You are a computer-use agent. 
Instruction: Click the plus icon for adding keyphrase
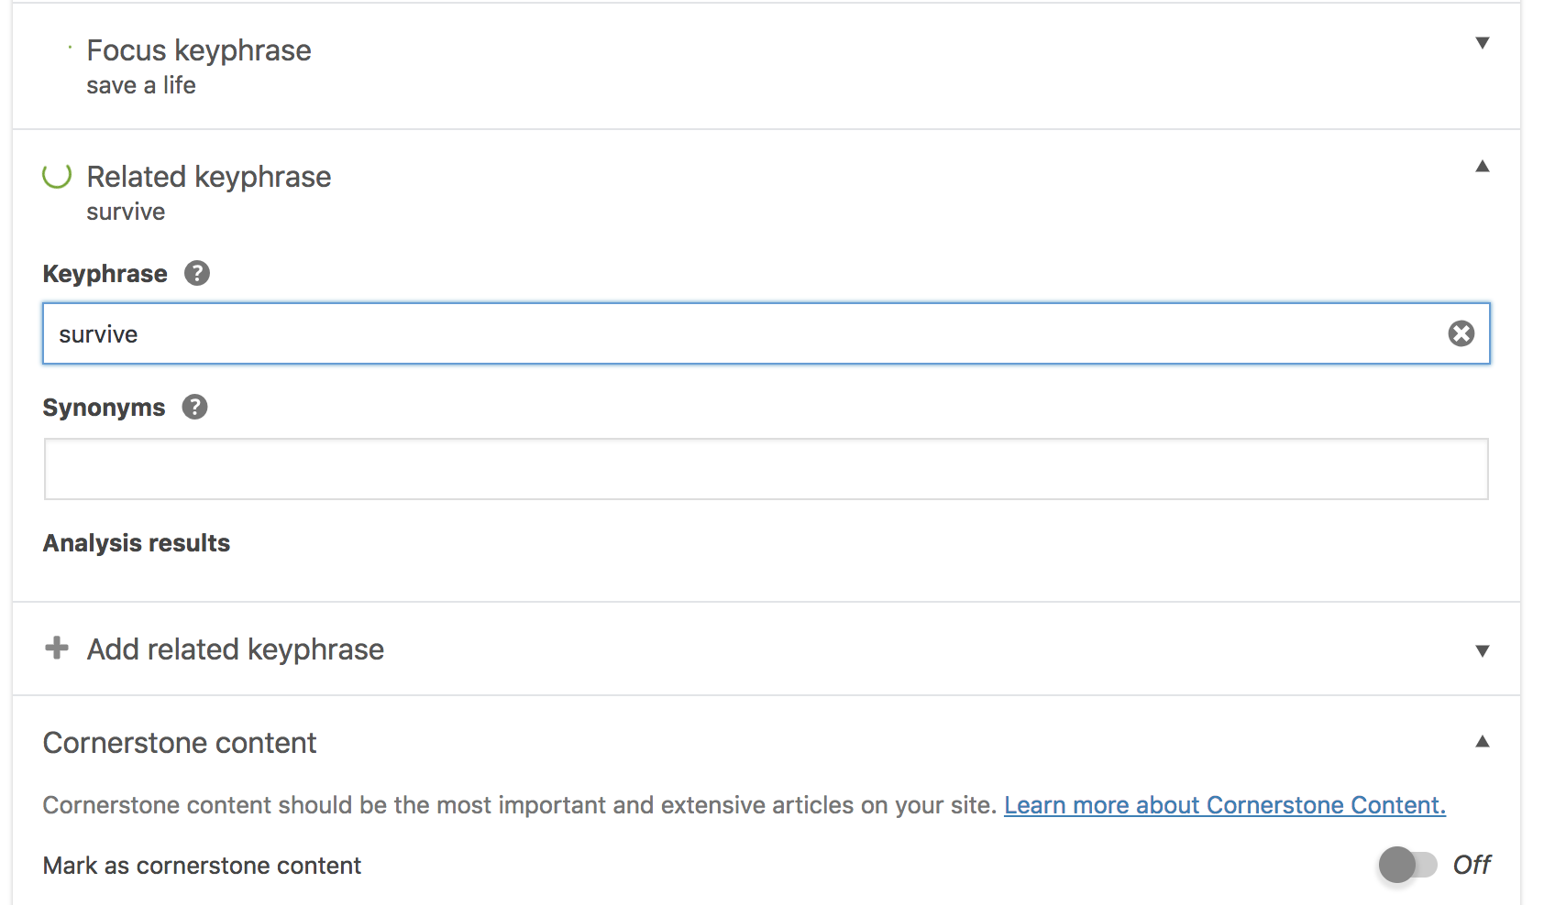point(57,649)
